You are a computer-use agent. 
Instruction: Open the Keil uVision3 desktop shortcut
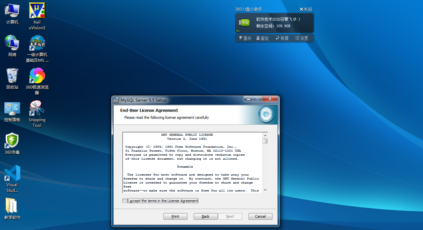click(37, 16)
